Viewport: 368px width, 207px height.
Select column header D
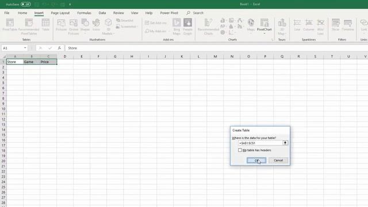pos(65,56)
